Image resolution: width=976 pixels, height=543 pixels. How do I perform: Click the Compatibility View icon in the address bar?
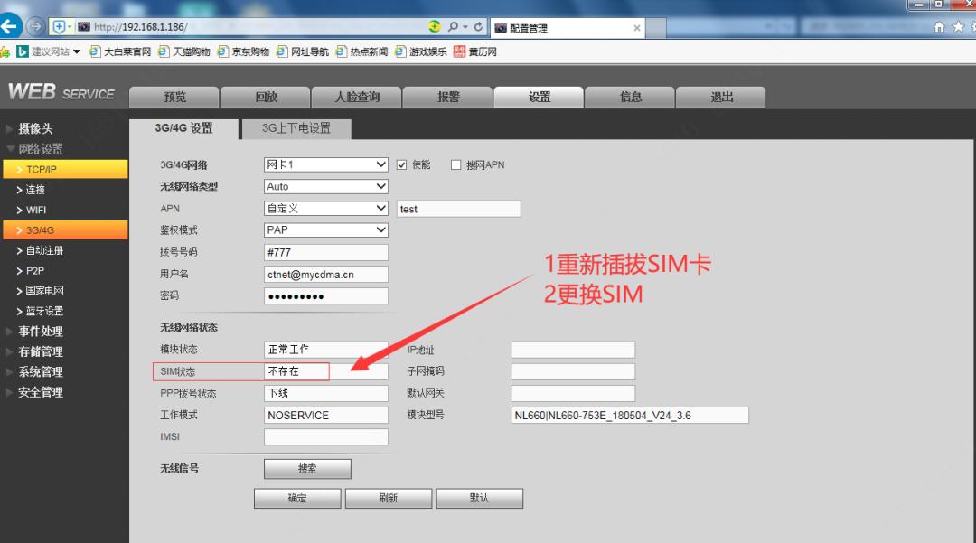click(435, 26)
